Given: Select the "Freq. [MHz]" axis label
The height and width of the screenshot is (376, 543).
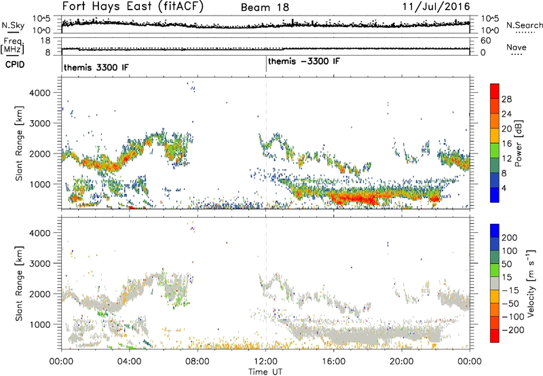Looking at the screenshot, I should (13, 46).
